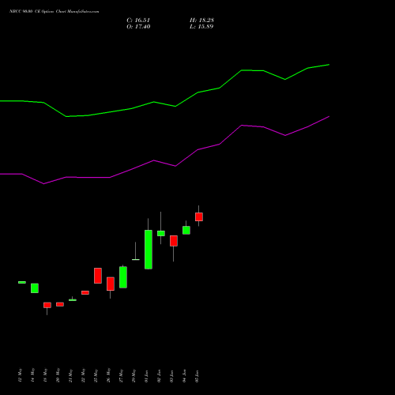Click the 20 May red candlestick
This screenshot has height=395, width=395.
point(60,304)
